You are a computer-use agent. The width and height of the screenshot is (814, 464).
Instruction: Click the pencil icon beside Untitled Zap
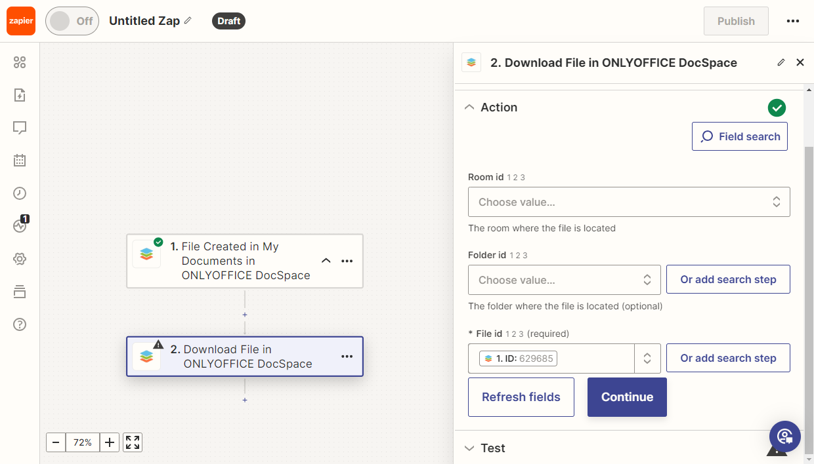click(188, 21)
